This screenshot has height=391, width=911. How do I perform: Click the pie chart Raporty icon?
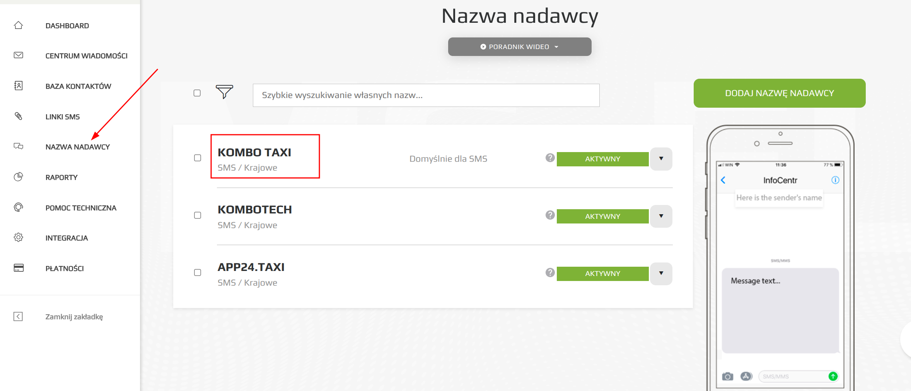[x=19, y=177]
